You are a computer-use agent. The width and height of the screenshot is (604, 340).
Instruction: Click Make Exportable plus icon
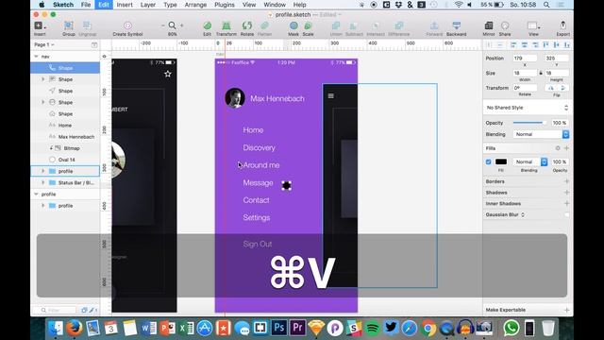point(566,310)
